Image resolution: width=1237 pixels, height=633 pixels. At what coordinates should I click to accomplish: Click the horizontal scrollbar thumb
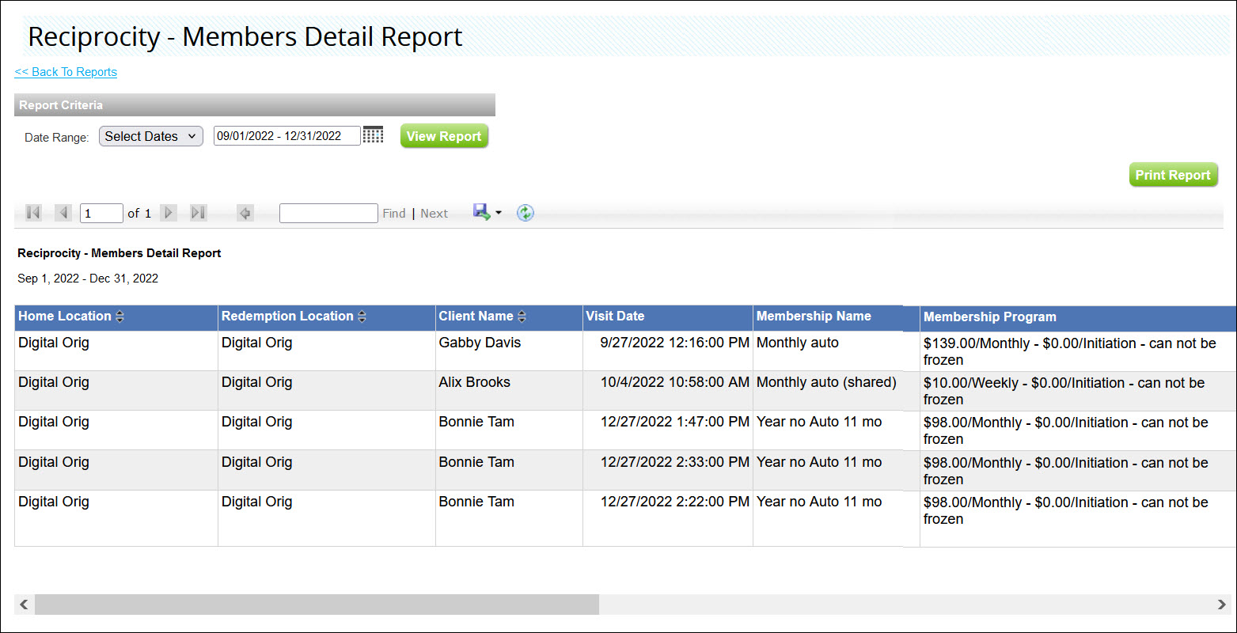point(317,605)
